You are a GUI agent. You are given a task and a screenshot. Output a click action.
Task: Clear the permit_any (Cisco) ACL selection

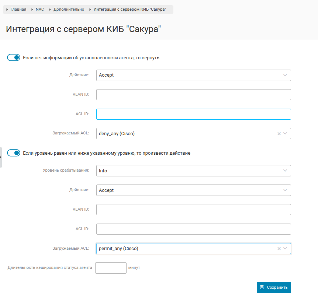tap(279, 249)
